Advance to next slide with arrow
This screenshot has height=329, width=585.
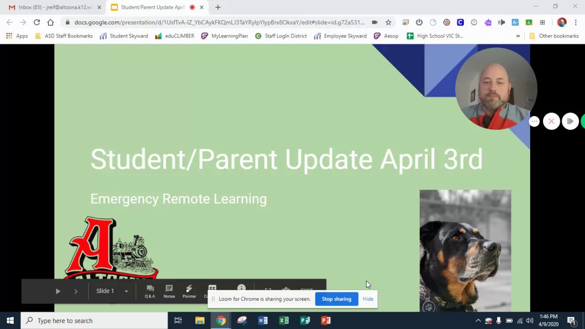tap(76, 291)
